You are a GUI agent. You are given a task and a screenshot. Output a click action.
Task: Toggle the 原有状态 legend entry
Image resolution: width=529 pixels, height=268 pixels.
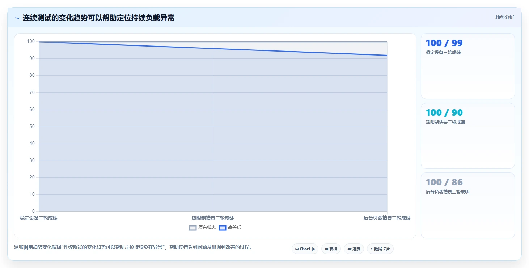(x=203, y=228)
